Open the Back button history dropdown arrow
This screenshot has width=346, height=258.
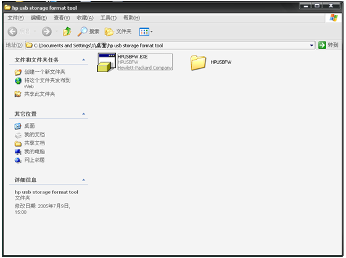pos(35,31)
